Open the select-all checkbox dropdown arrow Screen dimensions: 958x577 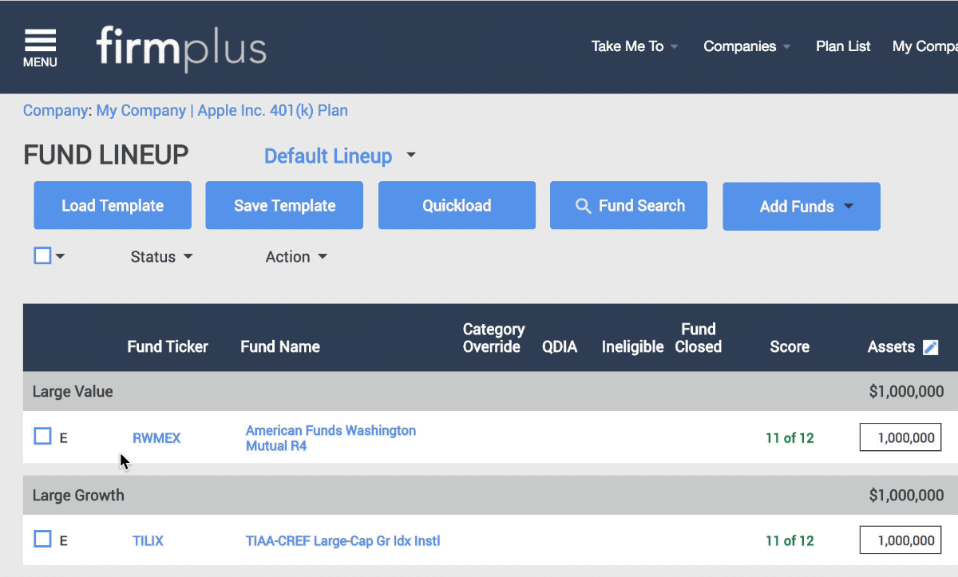60,257
